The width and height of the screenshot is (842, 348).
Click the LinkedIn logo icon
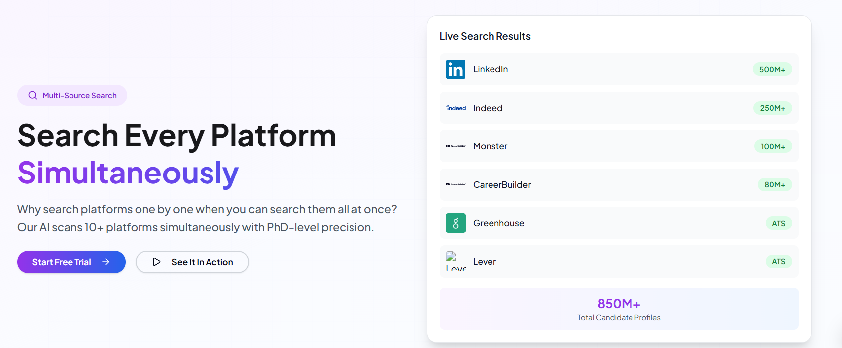456,69
